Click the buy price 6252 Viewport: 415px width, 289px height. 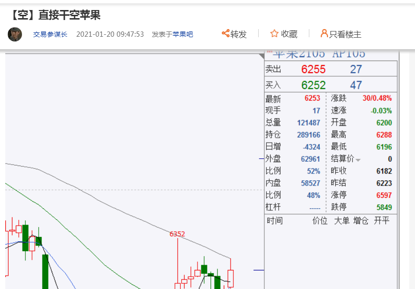313,85
